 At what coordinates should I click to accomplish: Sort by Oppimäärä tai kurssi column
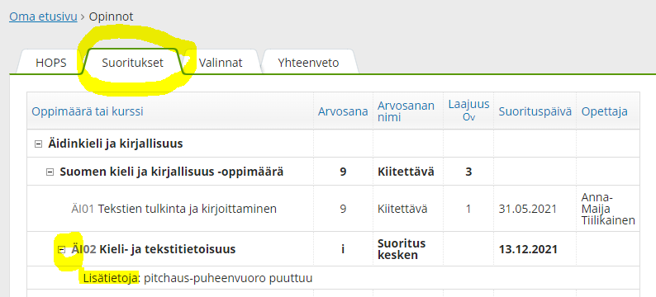coord(88,111)
